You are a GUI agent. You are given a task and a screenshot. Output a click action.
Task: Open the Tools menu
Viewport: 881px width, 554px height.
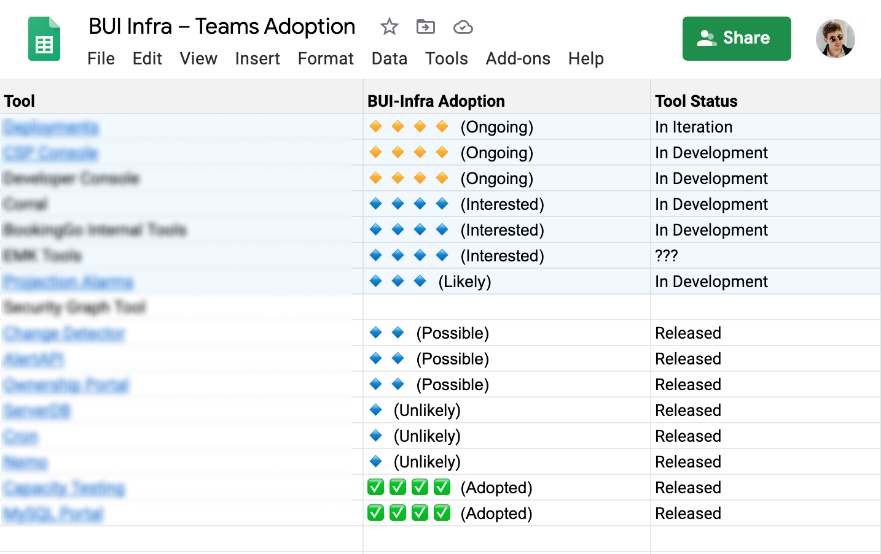(x=446, y=59)
